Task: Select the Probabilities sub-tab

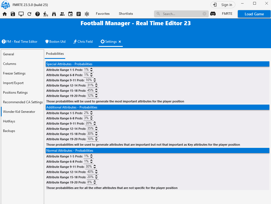Action: pos(55,54)
